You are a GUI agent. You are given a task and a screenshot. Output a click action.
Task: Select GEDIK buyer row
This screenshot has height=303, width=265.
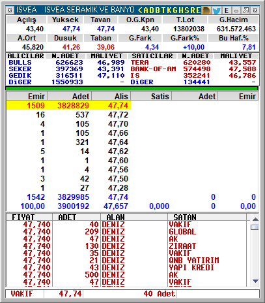click(20, 76)
